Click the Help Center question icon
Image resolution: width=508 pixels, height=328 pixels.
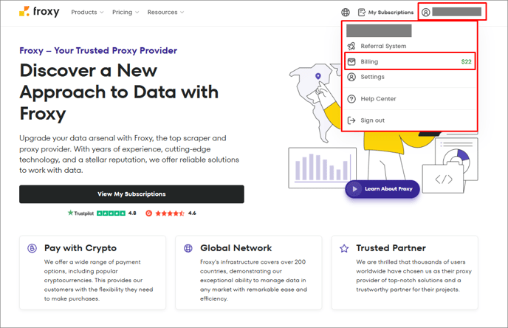(351, 99)
